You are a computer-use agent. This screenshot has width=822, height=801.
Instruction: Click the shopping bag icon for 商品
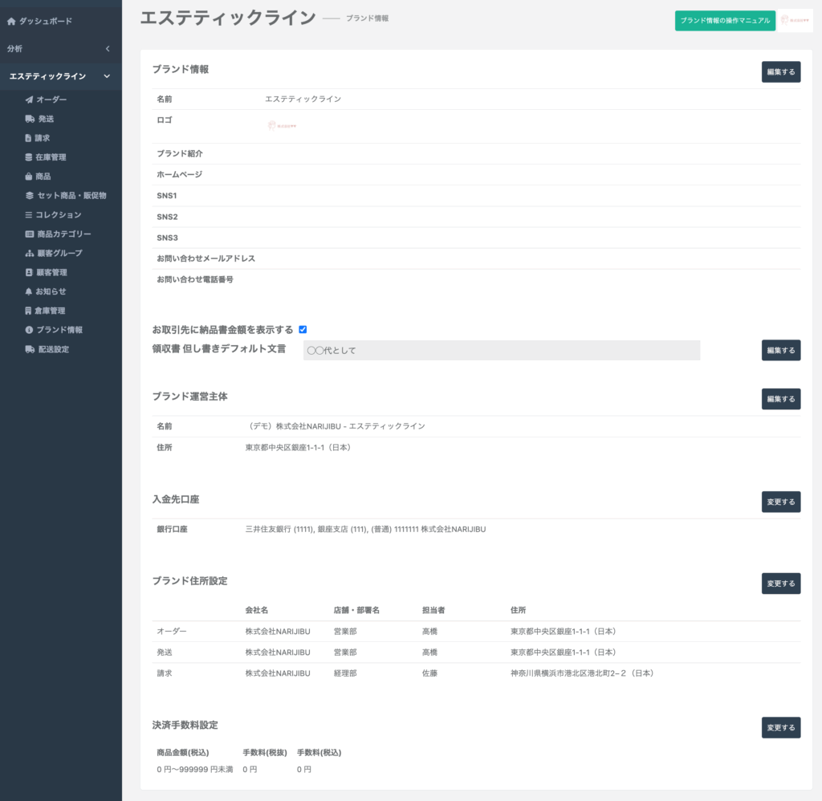click(29, 177)
